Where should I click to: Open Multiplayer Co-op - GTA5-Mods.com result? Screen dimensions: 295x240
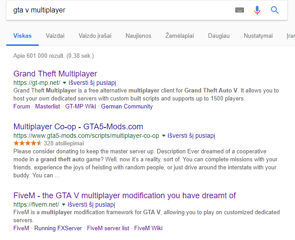[78, 127]
